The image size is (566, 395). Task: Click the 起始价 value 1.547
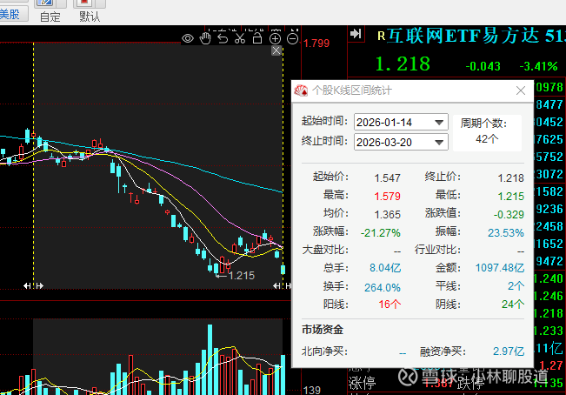387,178
